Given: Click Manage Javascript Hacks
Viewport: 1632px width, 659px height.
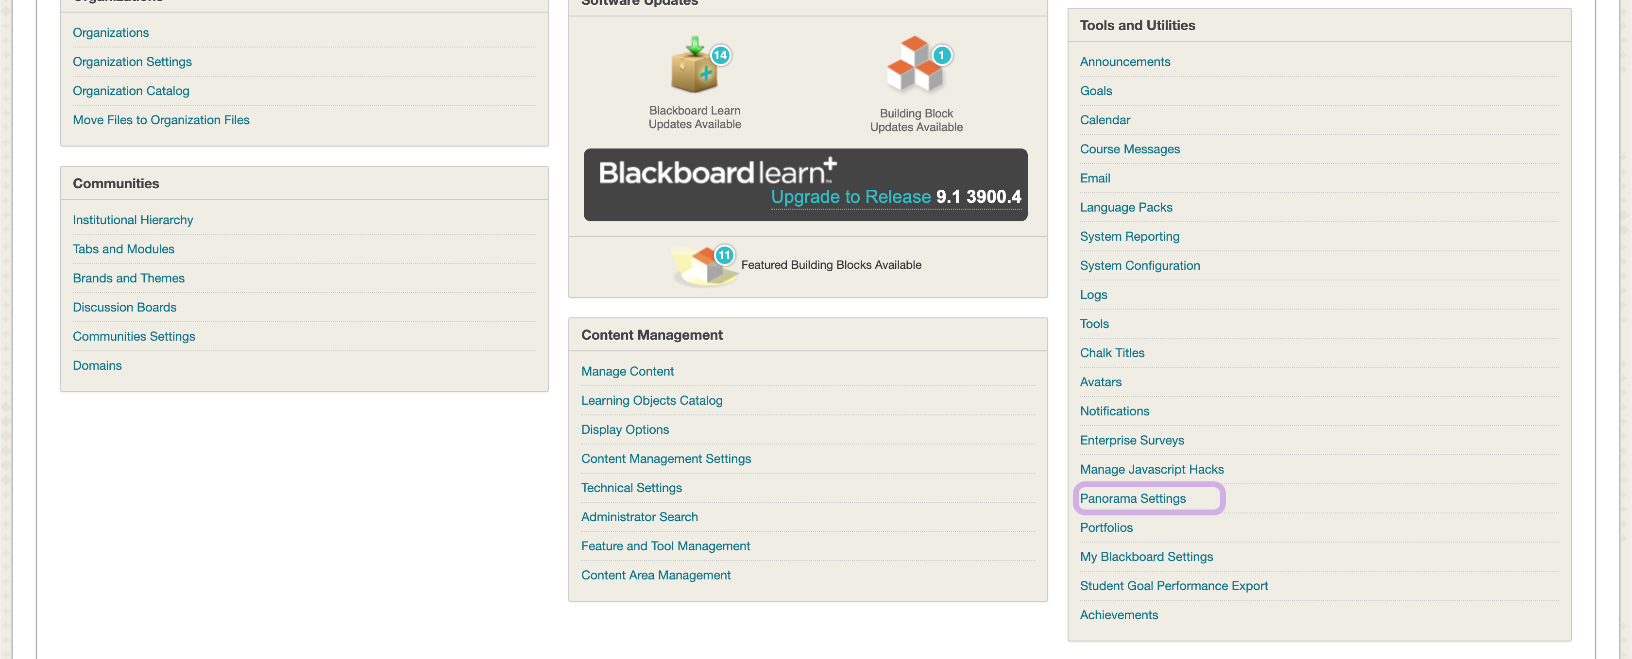Looking at the screenshot, I should click(1151, 469).
